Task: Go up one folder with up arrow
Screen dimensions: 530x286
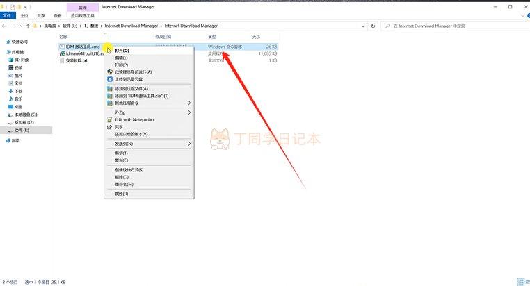Action: click(28, 26)
